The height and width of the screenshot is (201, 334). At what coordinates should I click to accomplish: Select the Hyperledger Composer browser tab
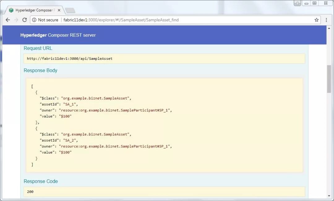[x=34, y=10]
